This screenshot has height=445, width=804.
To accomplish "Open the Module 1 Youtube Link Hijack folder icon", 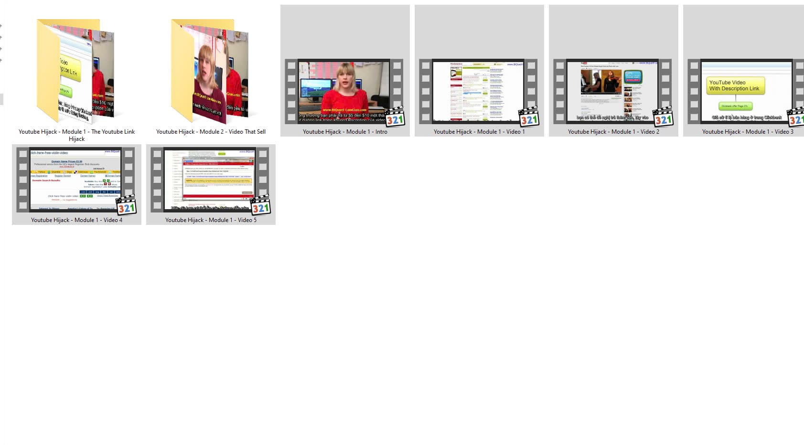I will 76,71.
